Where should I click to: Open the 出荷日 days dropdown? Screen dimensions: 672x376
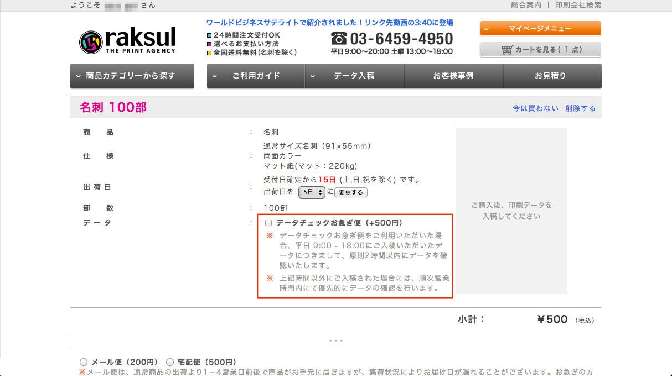312,192
